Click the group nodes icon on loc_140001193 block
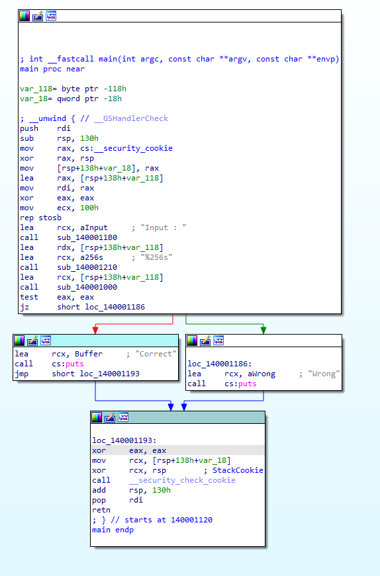 pyautogui.click(x=123, y=417)
